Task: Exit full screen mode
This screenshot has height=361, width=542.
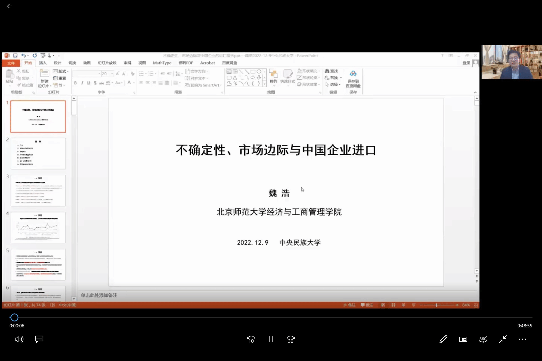Action: (x=503, y=339)
